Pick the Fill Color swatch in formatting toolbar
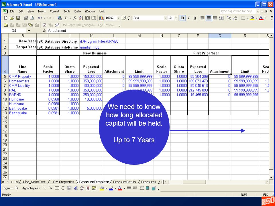The image size is (275, 206). pyautogui.click(x=252, y=18)
